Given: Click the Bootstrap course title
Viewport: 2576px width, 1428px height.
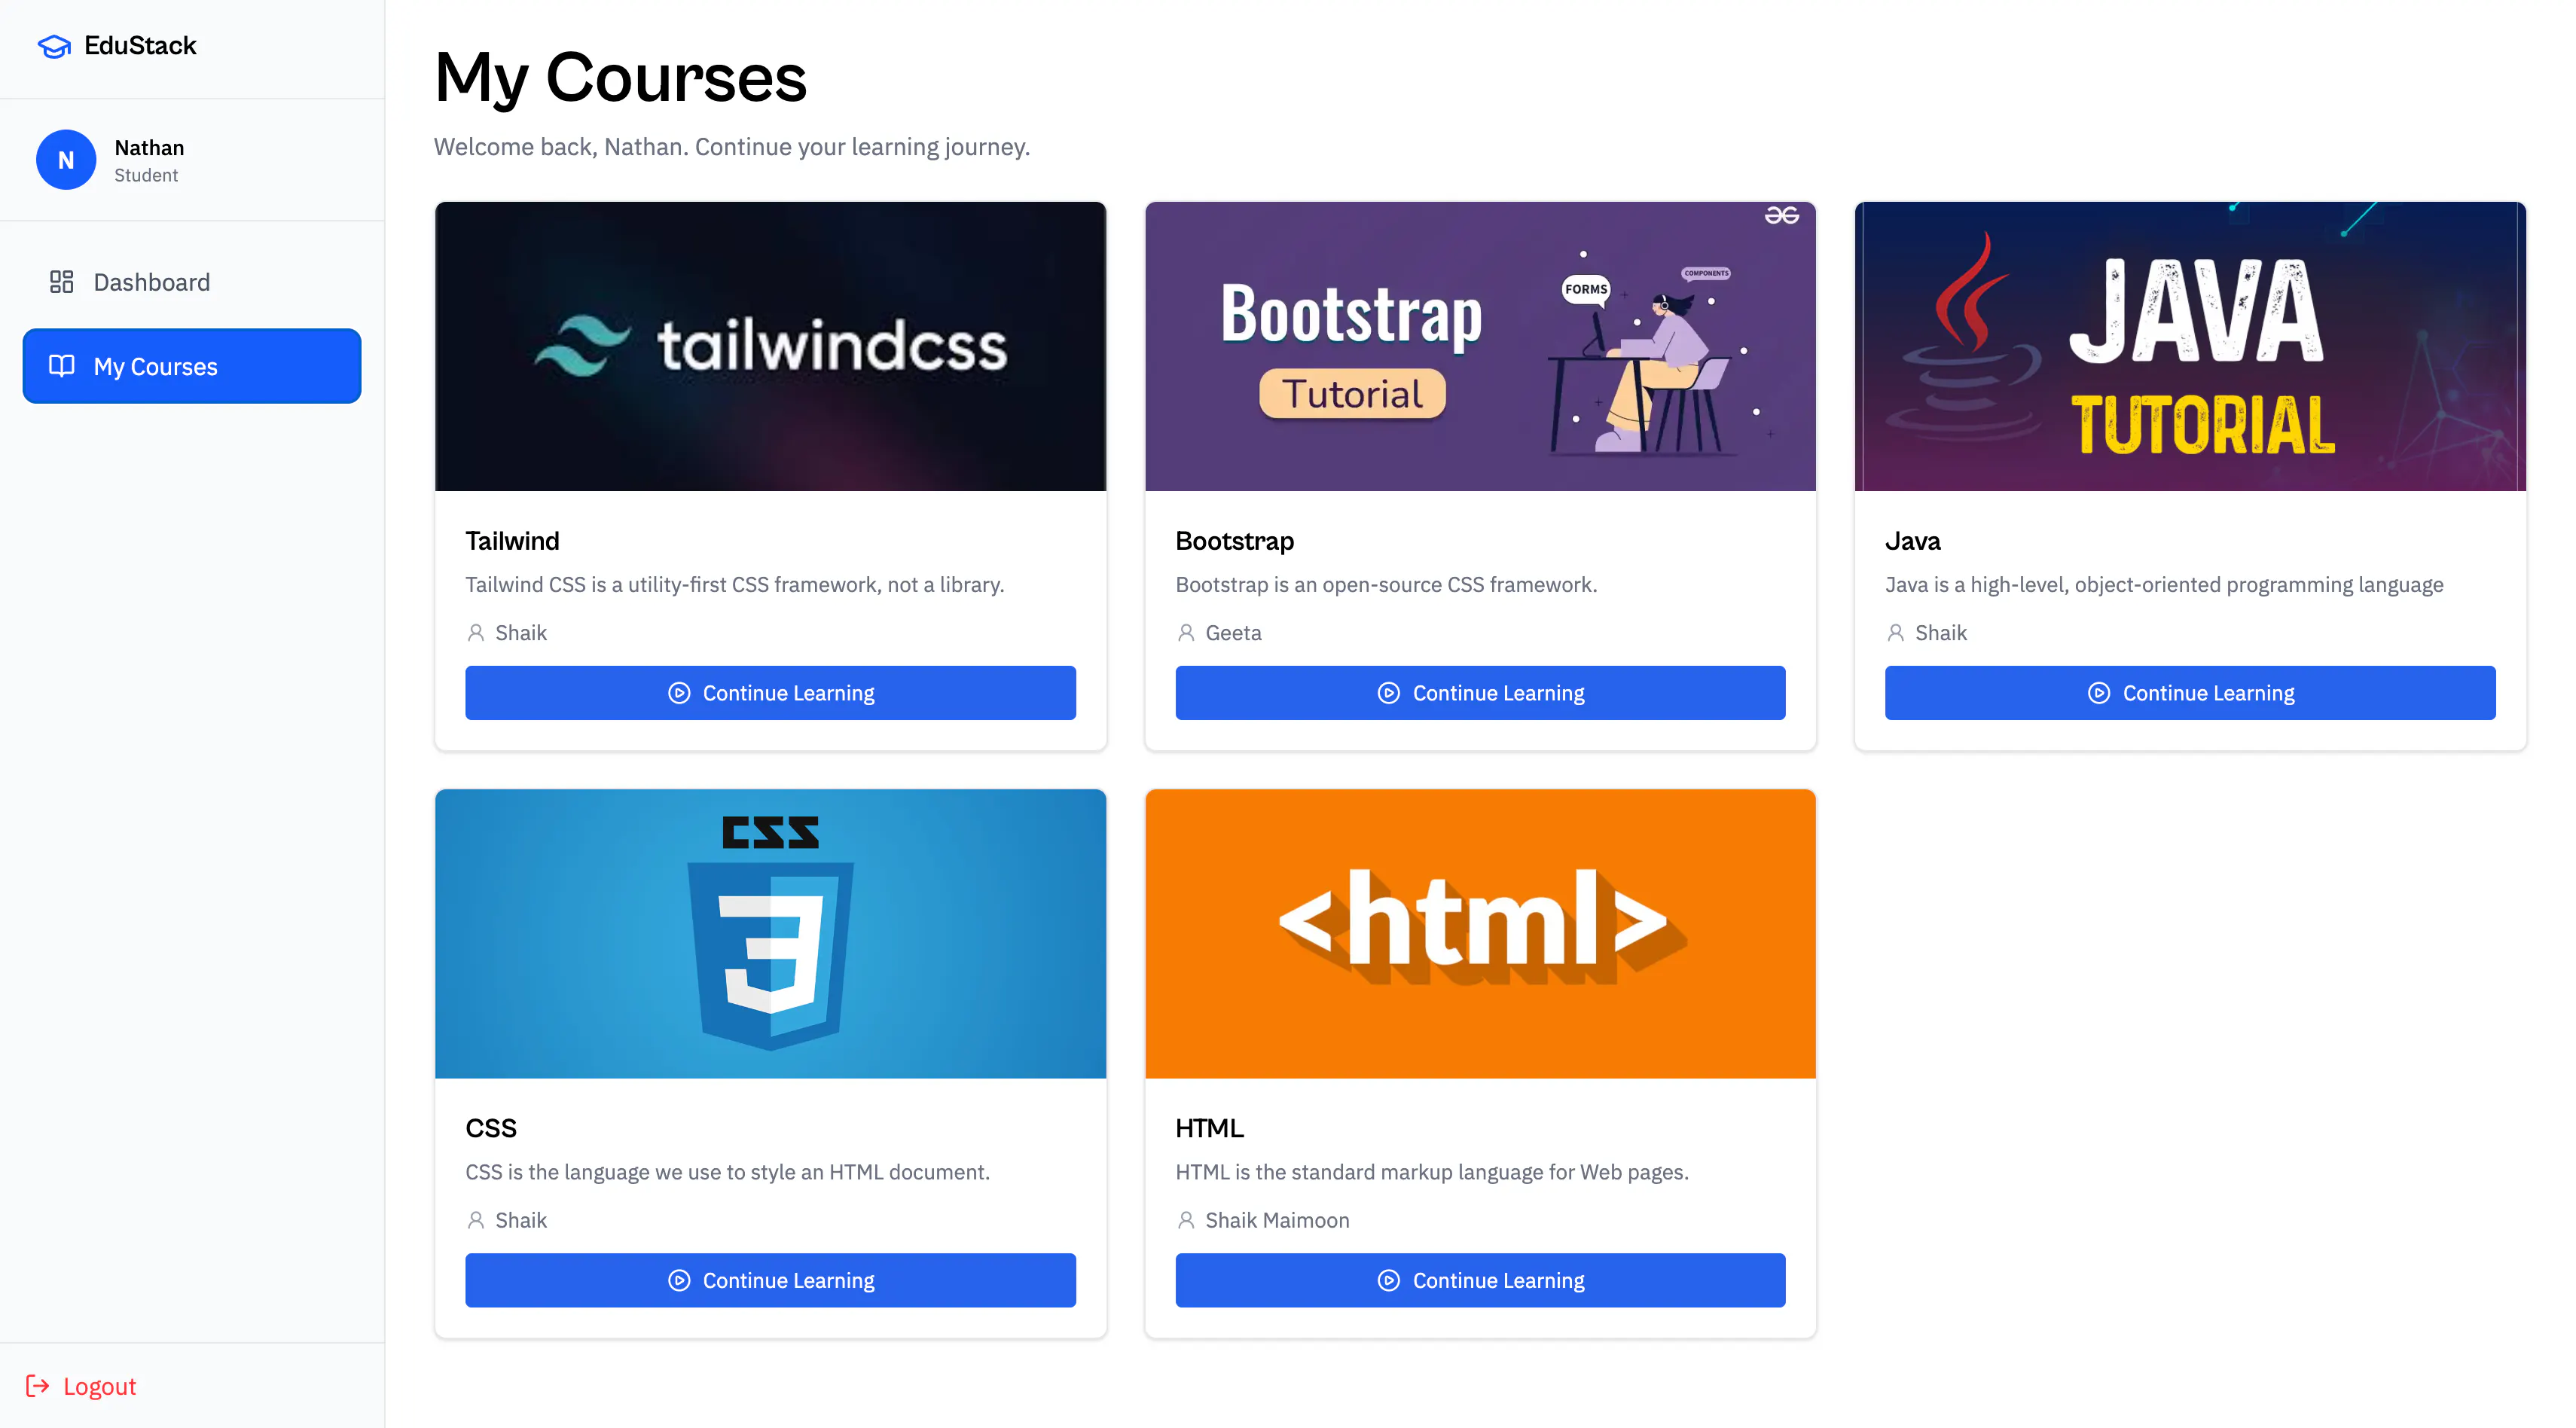Looking at the screenshot, I should tap(1234, 541).
